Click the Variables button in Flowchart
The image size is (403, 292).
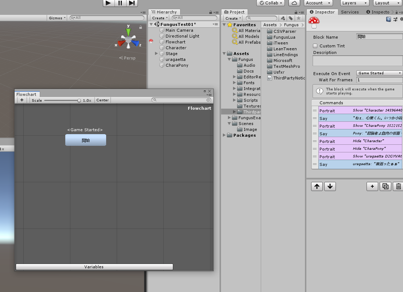[94, 267]
